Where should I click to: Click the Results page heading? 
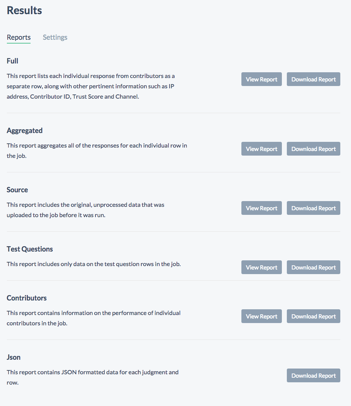click(24, 11)
